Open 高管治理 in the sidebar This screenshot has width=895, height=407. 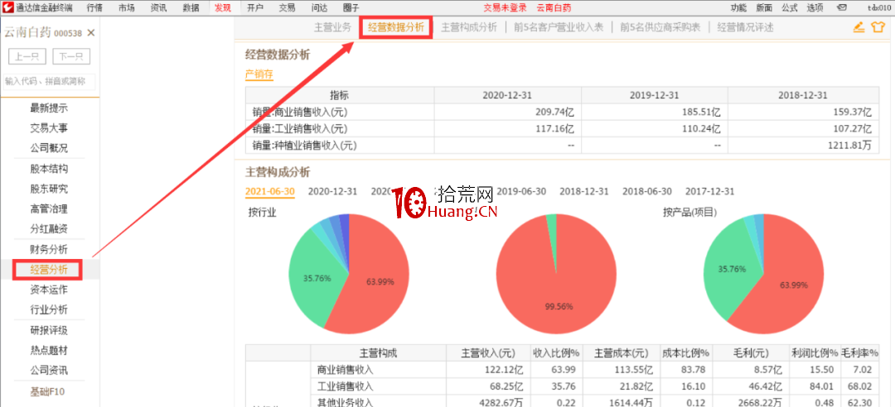click(x=49, y=209)
